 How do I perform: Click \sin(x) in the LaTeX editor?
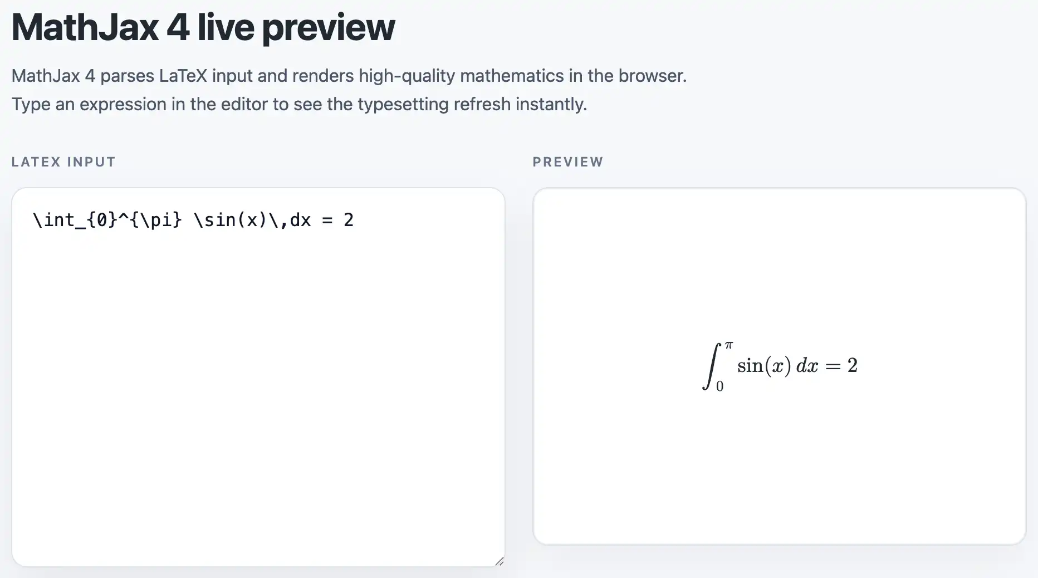point(229,220)
